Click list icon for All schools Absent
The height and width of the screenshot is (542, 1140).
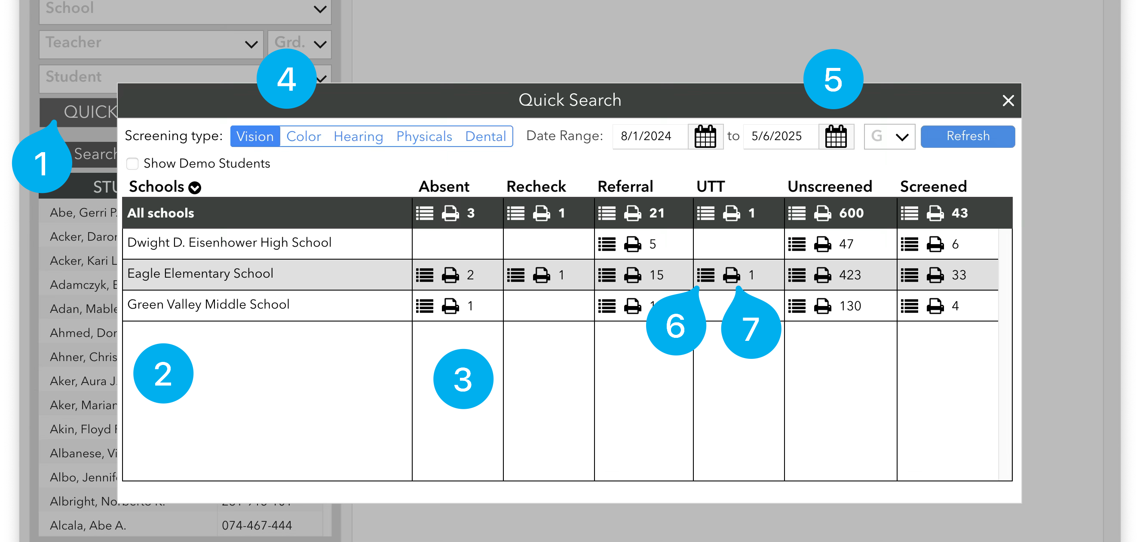[424, 213]
